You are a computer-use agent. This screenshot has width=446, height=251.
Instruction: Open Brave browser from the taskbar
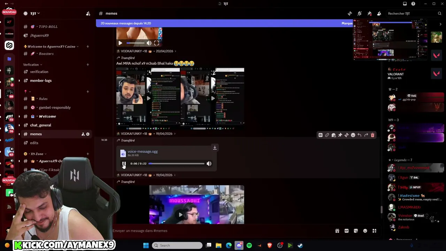click(269, 245)
